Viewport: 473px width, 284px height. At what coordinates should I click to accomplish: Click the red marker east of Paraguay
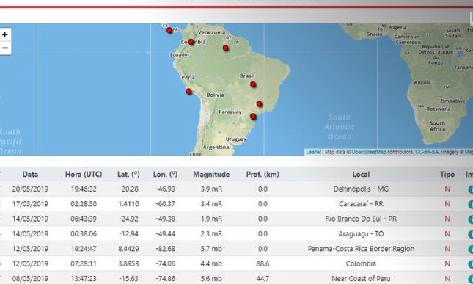click(253, 117)
